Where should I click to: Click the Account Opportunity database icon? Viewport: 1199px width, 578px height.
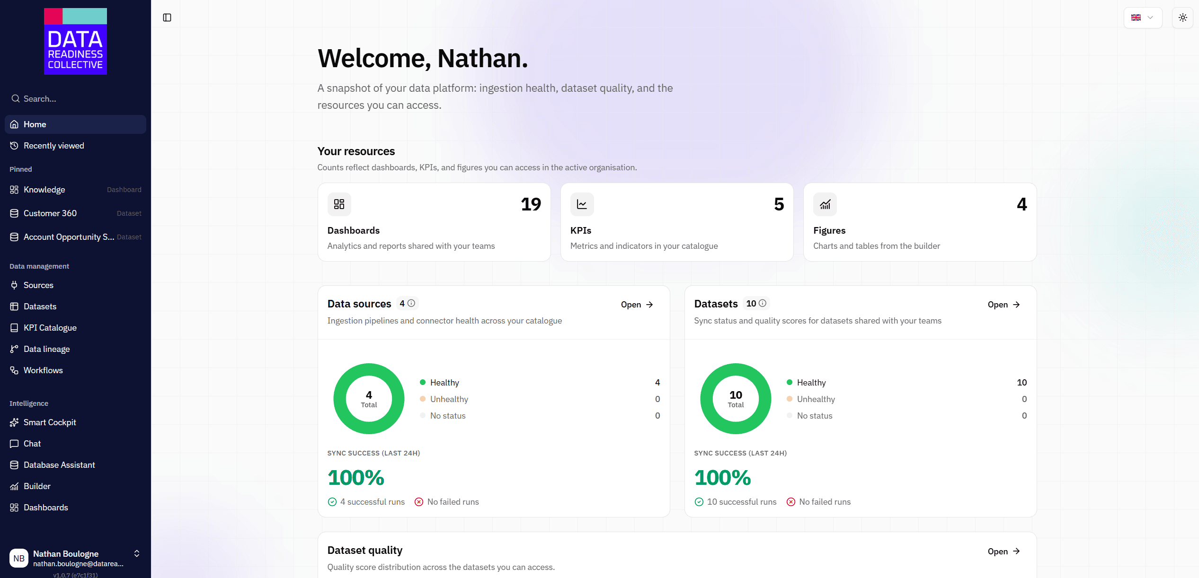click(x=14, y=237)
